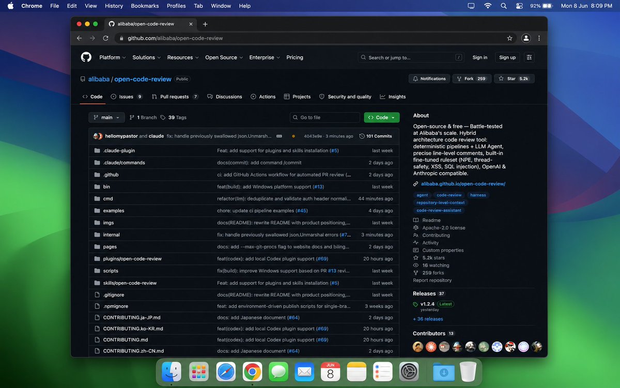Click the Sign in link
The width and height of the screenshot is (620, 388).
(x=480, y=57)
